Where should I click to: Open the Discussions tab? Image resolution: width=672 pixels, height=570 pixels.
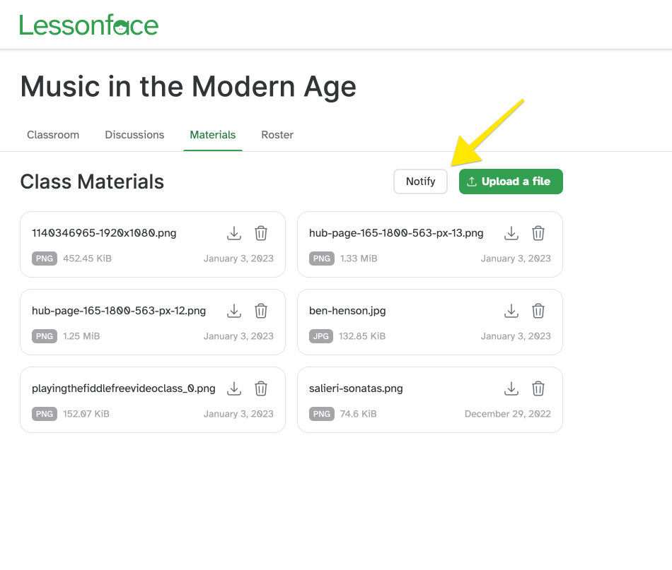pyautogui.click(x=134, y=134)
